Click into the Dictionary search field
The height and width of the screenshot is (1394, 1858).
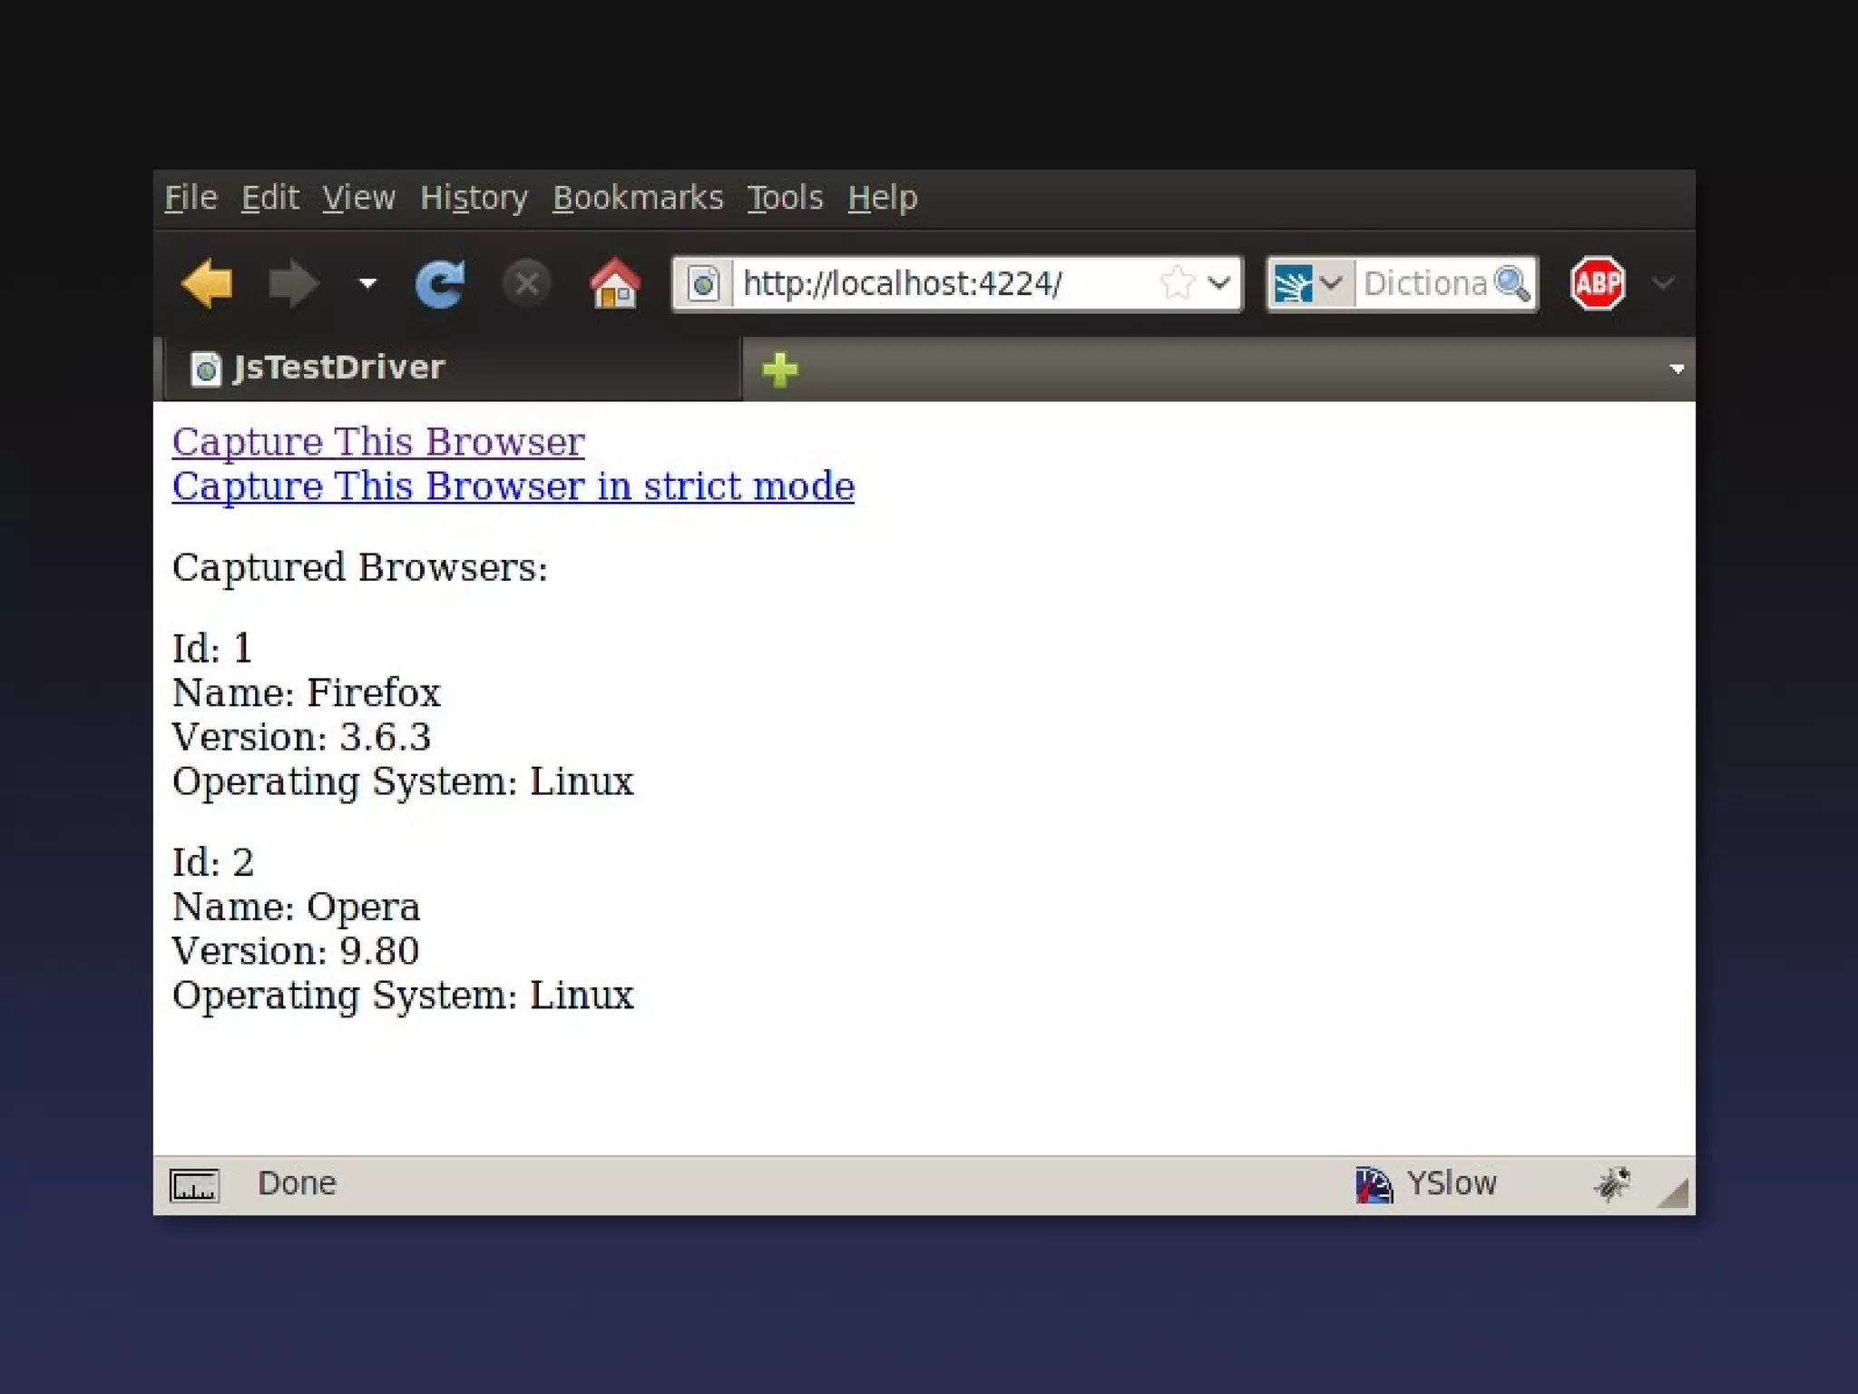1423,283
